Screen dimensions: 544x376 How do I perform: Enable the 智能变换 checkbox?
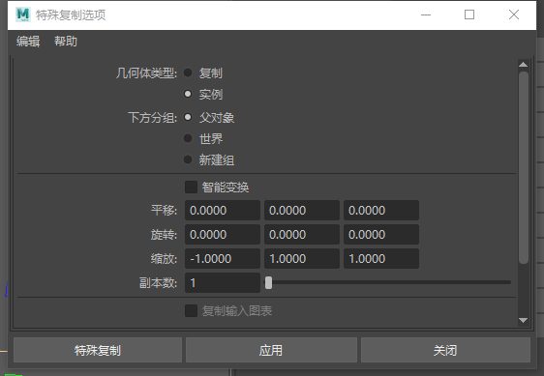[191, 188]
